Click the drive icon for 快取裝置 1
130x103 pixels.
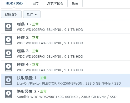[x=8, y=81]
